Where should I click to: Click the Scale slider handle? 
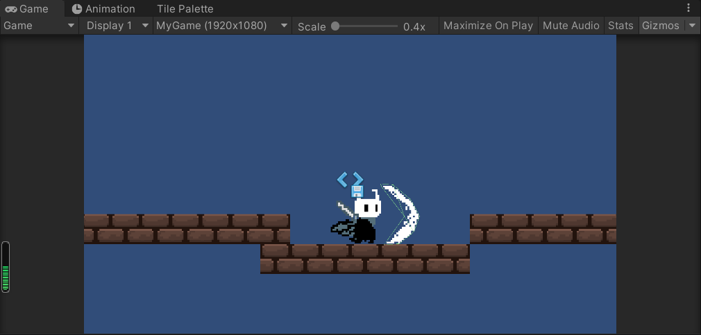[x=335, y=26]
